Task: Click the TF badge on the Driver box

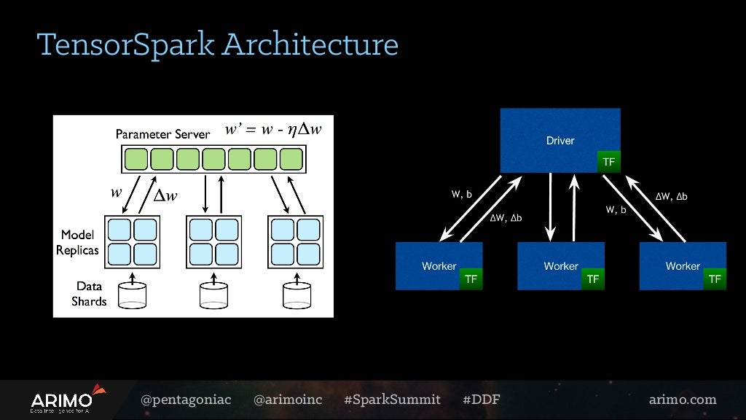Action: 608,162
